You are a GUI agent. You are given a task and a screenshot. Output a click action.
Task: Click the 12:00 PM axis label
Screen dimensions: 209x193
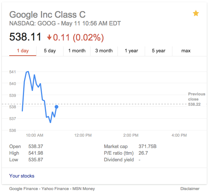coord(83,135)
